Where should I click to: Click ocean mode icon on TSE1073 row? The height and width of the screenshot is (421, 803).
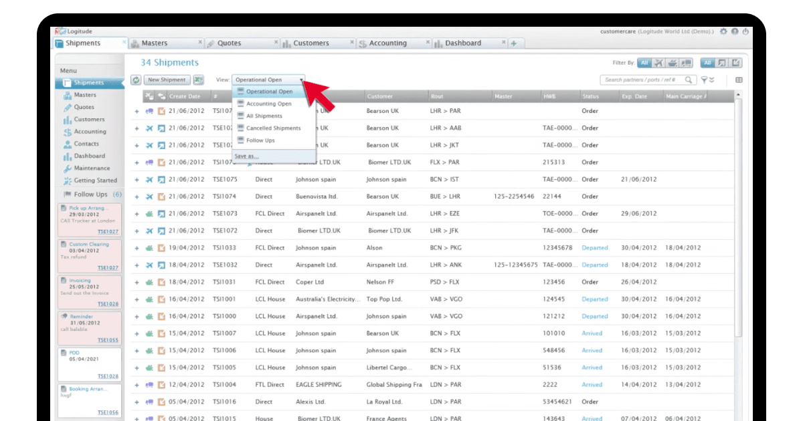click(149, 214)
